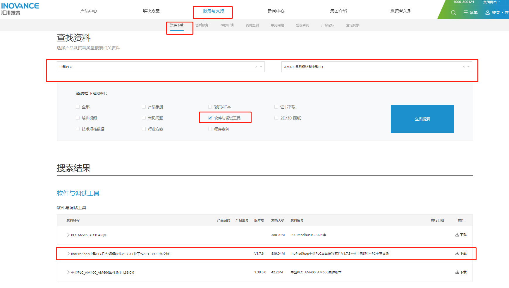Select the 资料下载 sub-tab
The image size is (509, 288).
click(x=177, y=25)
